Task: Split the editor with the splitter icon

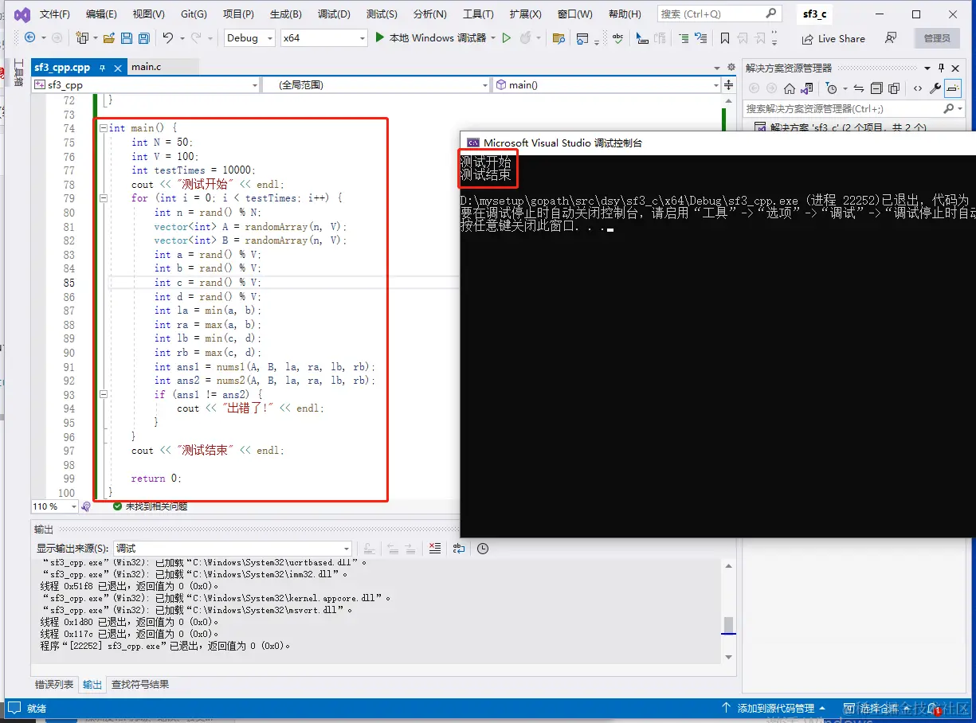Action: pyautogui.click(x=728, y=84)
